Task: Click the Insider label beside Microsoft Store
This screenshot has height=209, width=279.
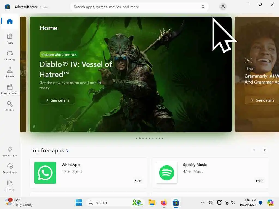Action: (x=44, y=7)
